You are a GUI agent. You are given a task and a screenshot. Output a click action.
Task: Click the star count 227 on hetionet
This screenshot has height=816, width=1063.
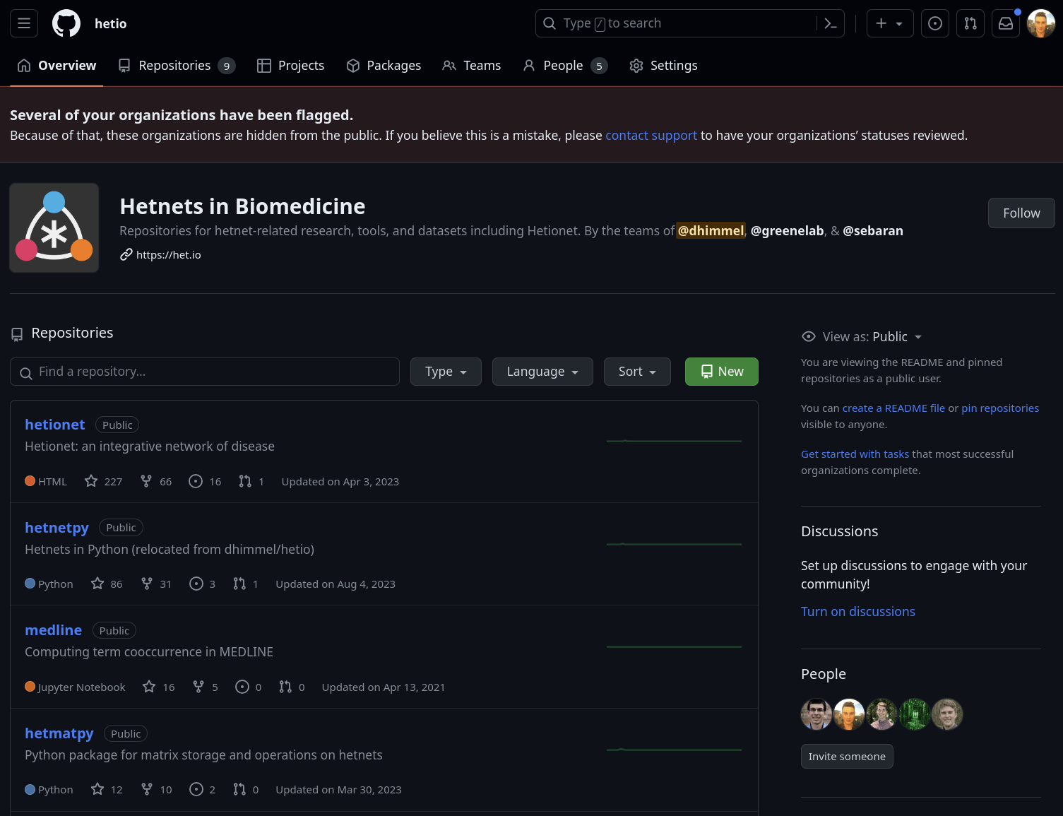tap(103, 481)
